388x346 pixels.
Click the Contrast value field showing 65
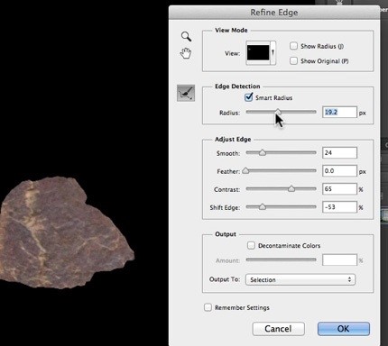click(x=339, y=189)
